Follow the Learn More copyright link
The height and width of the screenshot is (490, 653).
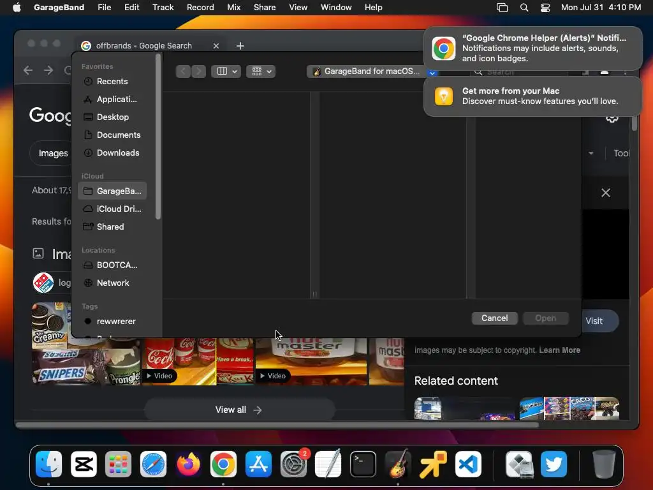point(559,350)
